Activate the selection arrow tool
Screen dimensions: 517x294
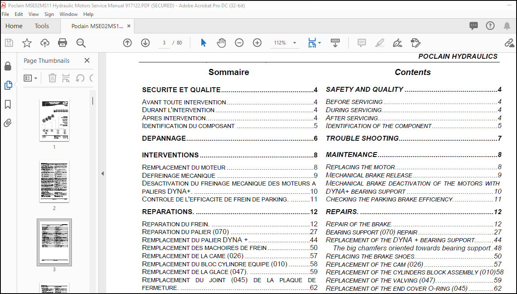[203, 43]
